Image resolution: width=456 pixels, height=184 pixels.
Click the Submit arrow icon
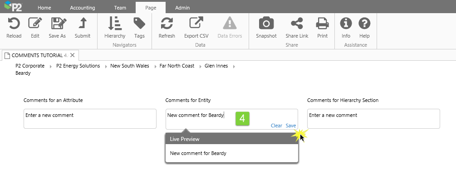click(82, 24)
